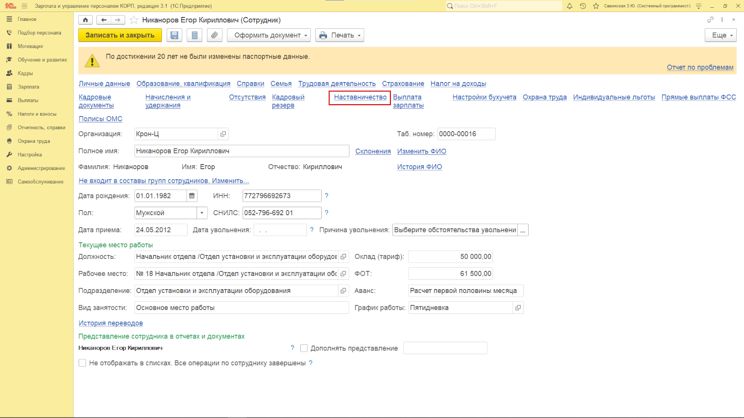Viewport: 744px width, 418px height.
Task: Open the 'Наставничество' link
Action: click(x=360, y=97)
